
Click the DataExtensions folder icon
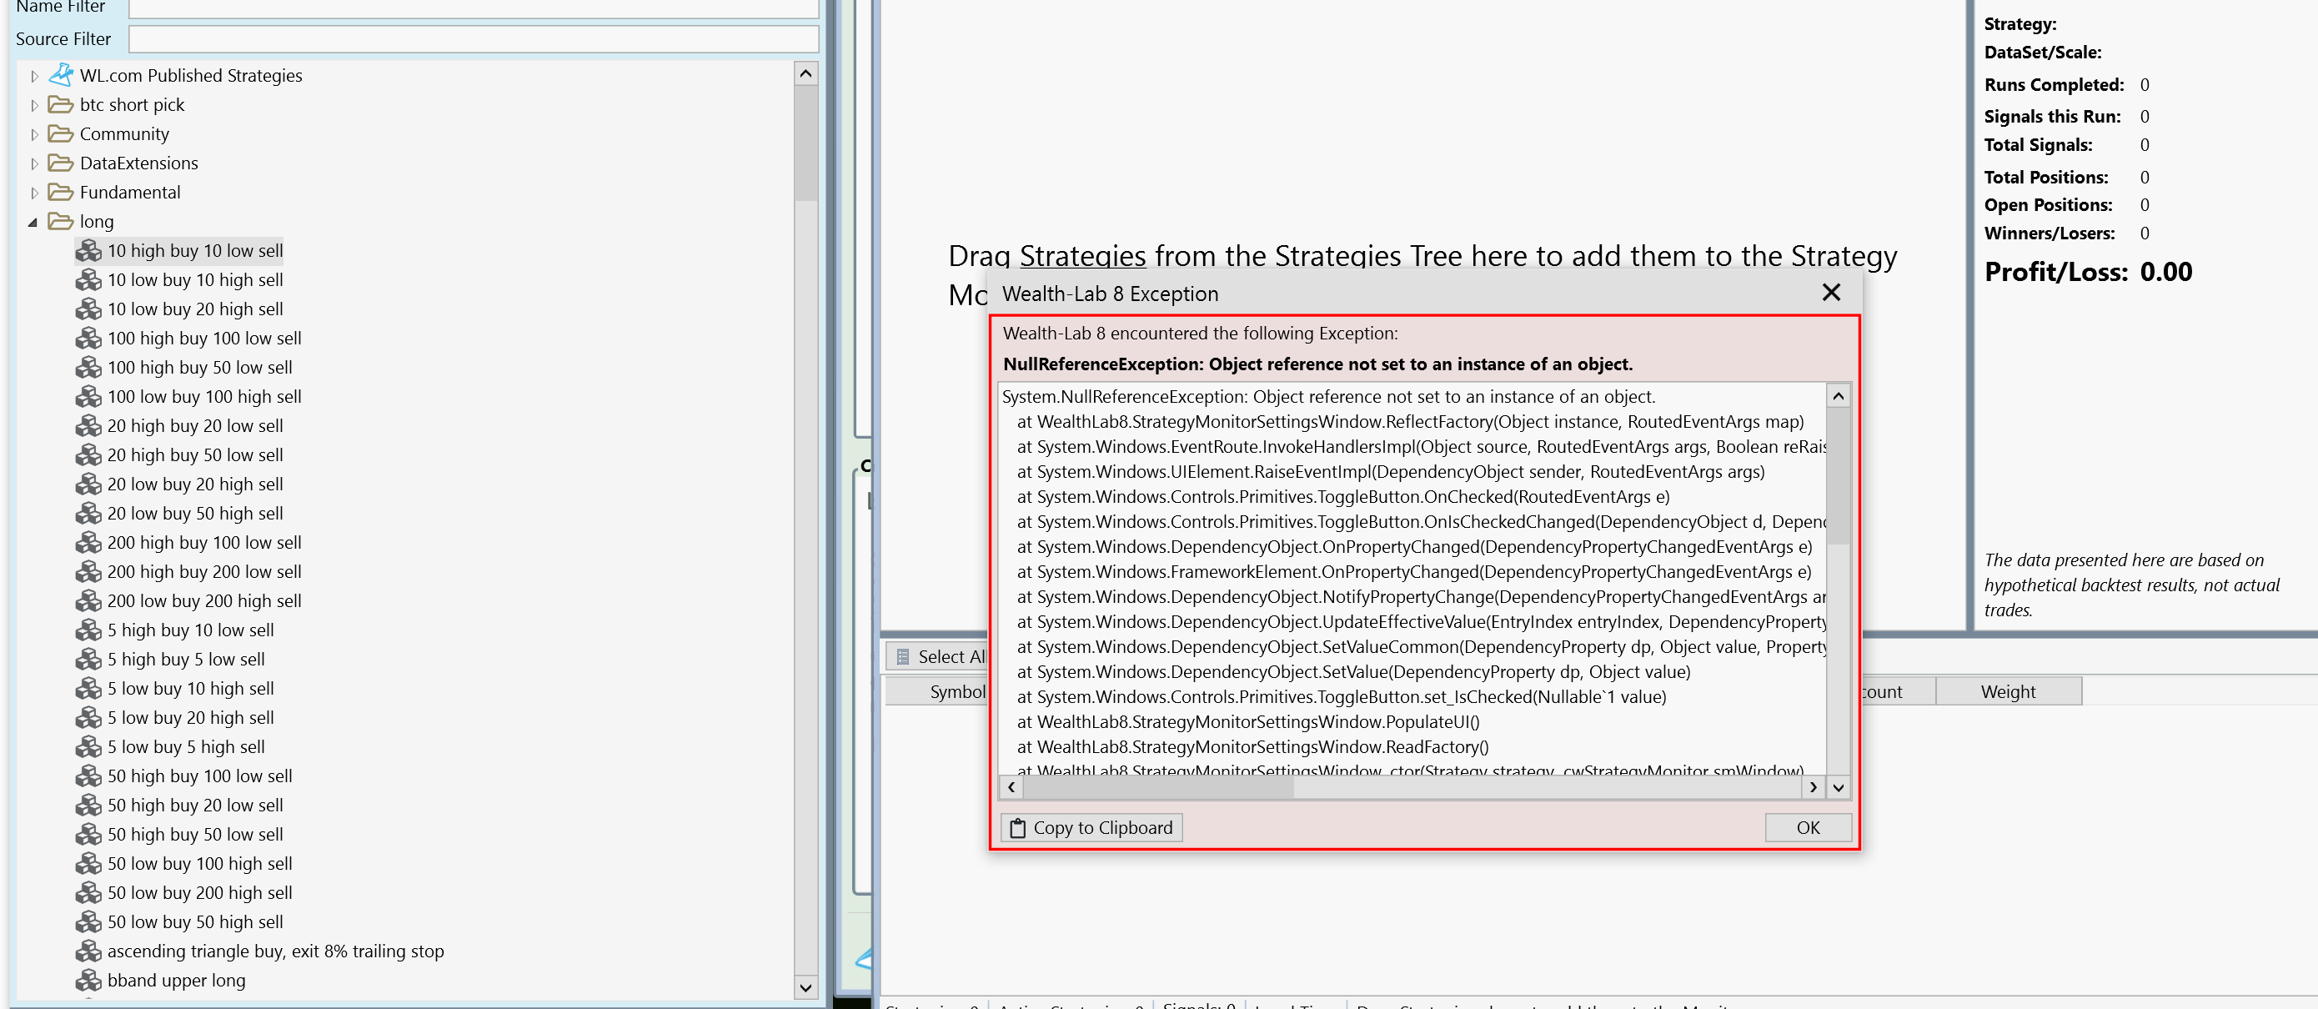point(60,163)
